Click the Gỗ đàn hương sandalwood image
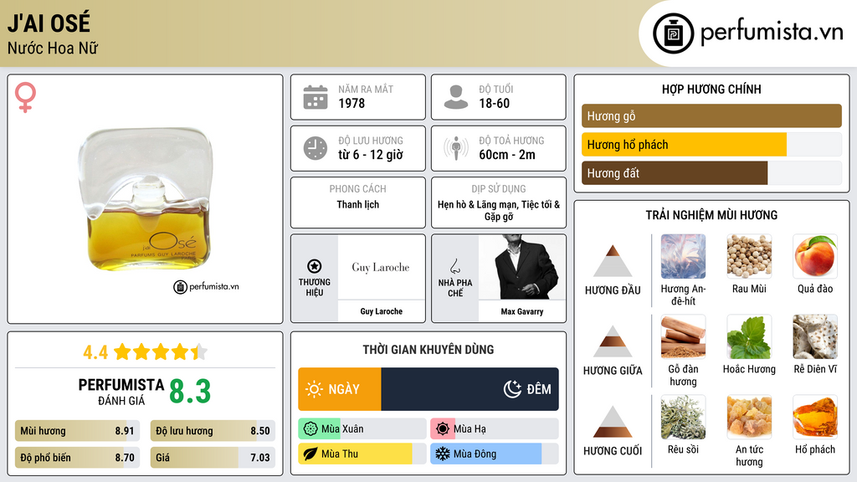 pyautogui.click(x=683, y=337)
